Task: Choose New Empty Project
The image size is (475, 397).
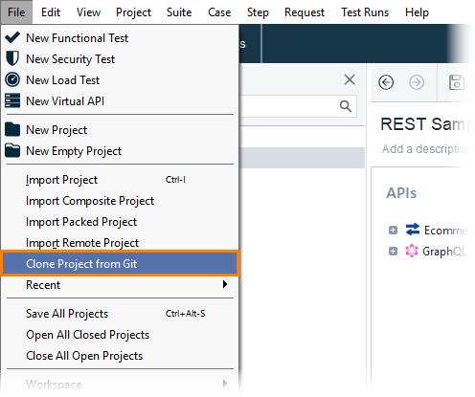Action: point(120,151)
